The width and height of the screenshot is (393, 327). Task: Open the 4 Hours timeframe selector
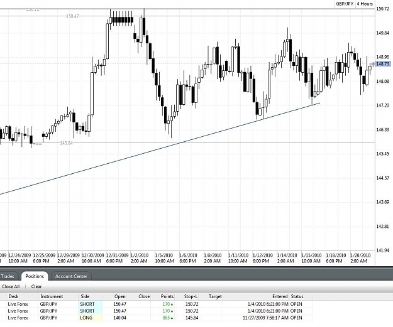click(x=365, y=4)
